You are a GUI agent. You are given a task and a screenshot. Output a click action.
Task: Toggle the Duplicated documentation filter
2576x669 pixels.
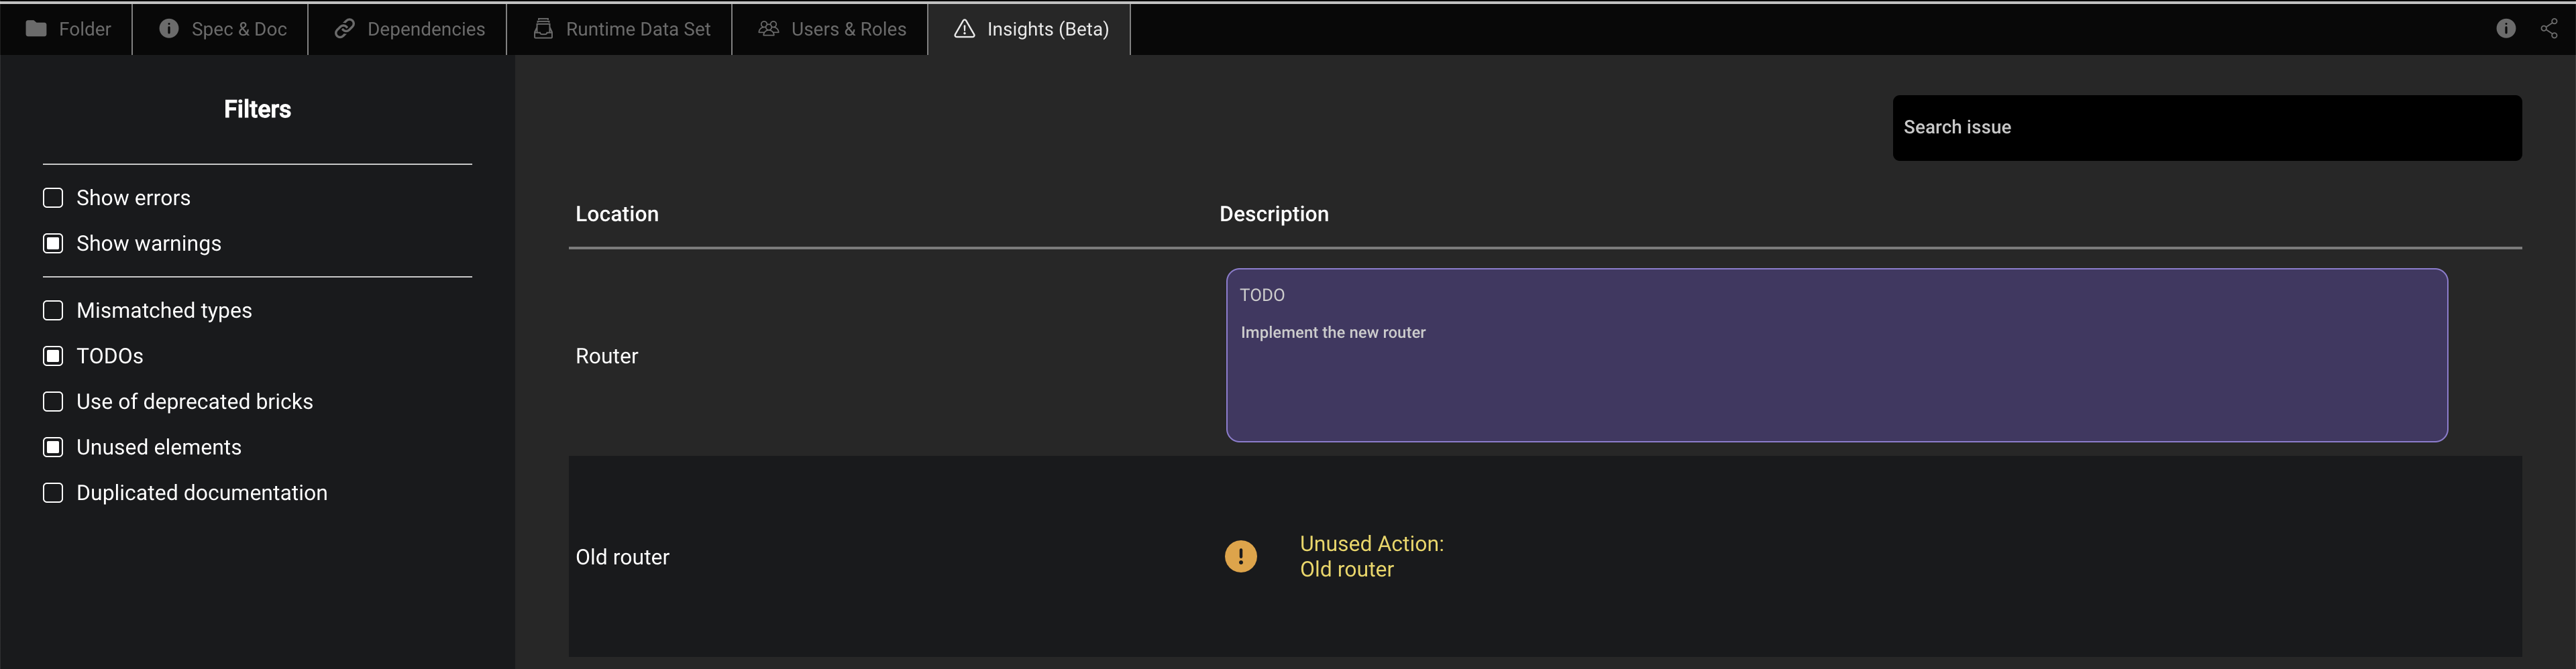point(53,492)
